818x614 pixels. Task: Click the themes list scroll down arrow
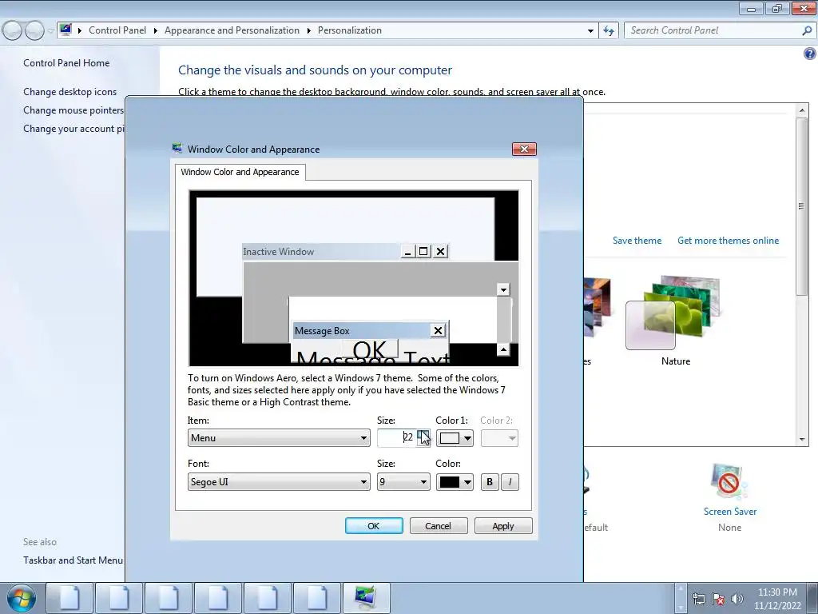(x=802, y=440)
